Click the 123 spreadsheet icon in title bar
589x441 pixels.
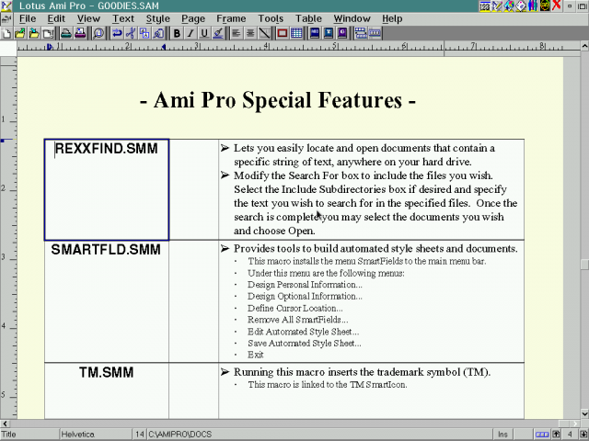pos(485,6)
